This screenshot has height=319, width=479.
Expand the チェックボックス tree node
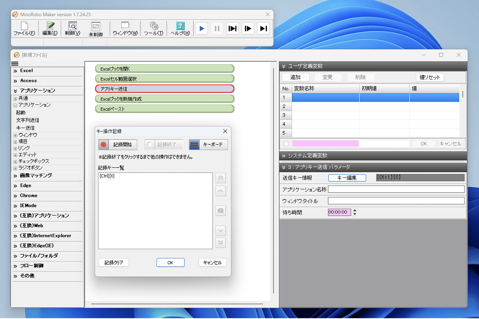click(15, 161)
